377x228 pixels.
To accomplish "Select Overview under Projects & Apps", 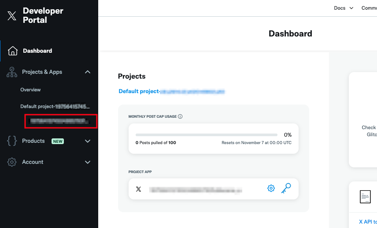I will point(30,90).
